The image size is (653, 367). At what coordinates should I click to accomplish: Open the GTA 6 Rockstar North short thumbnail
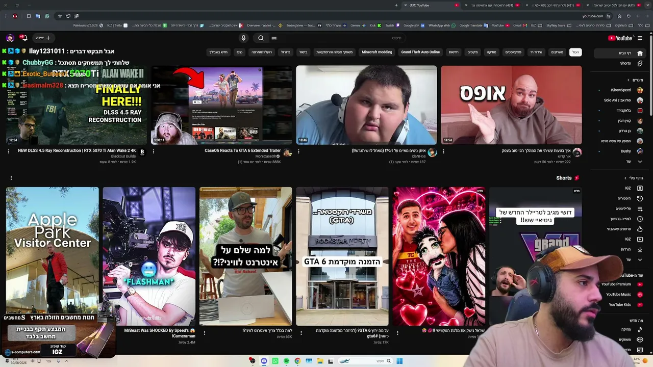[342, 256]
